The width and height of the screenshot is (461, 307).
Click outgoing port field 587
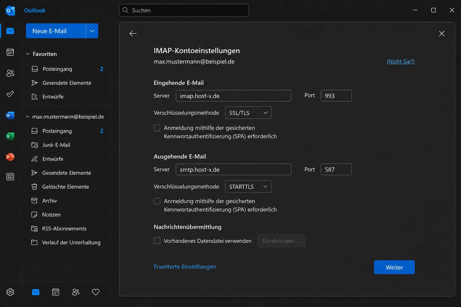[336, 169]
